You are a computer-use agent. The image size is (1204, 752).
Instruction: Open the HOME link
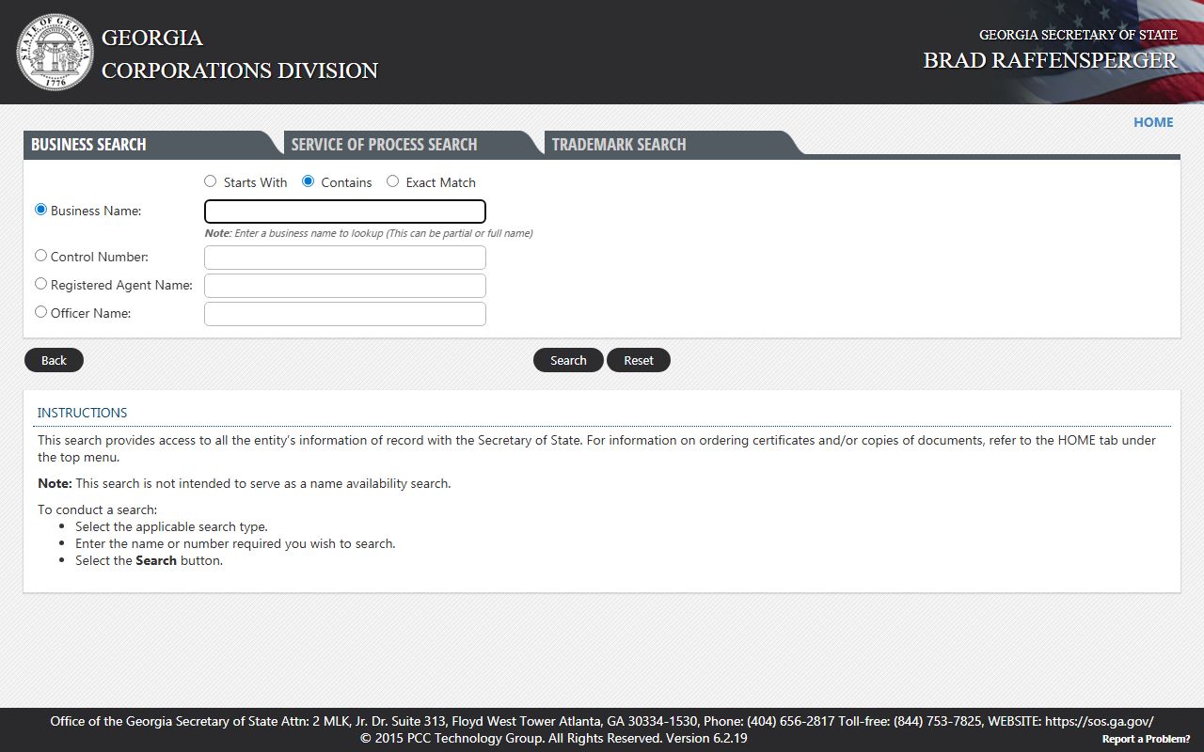1152,122
